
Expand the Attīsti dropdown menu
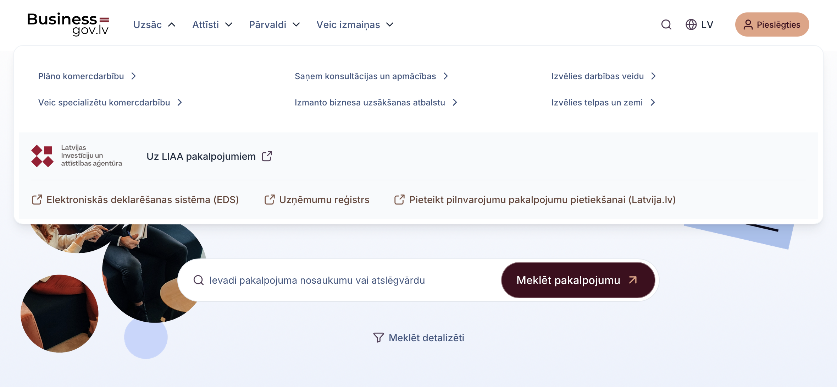[x=212, y=24]
